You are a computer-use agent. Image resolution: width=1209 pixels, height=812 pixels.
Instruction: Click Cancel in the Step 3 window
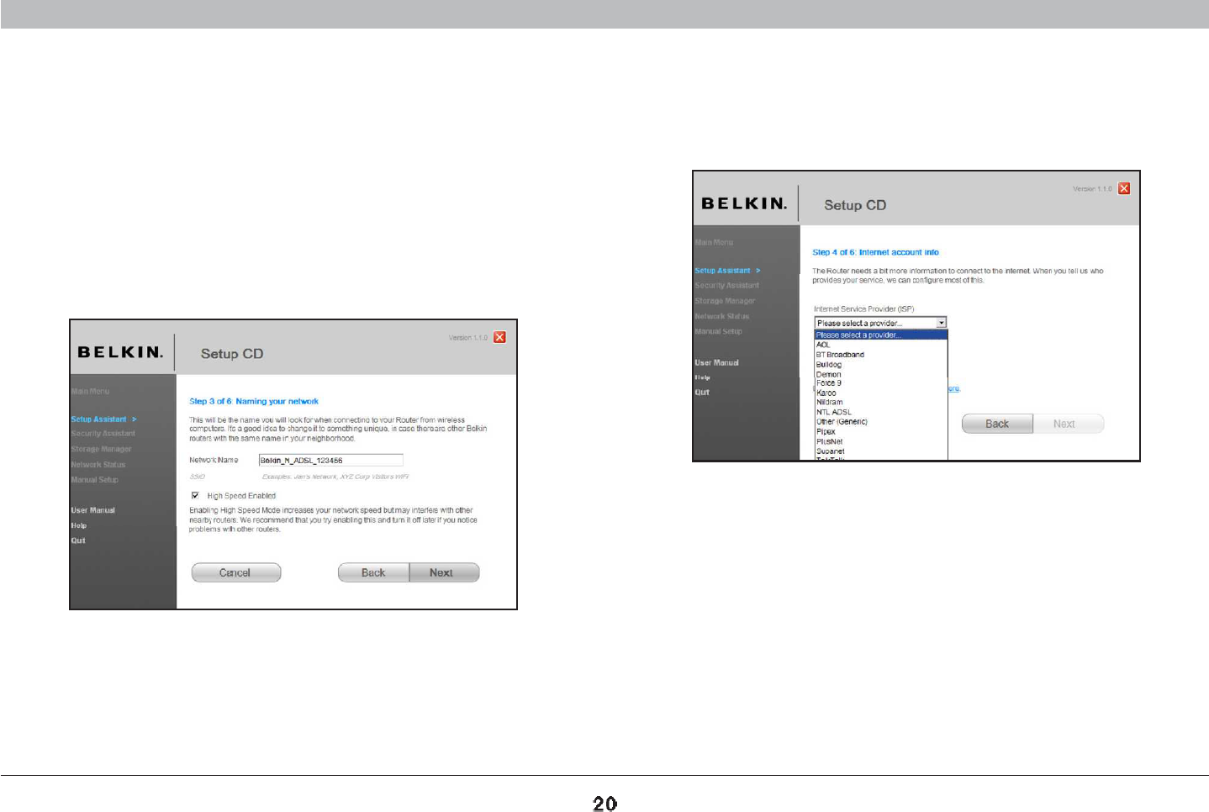(235, 572)
